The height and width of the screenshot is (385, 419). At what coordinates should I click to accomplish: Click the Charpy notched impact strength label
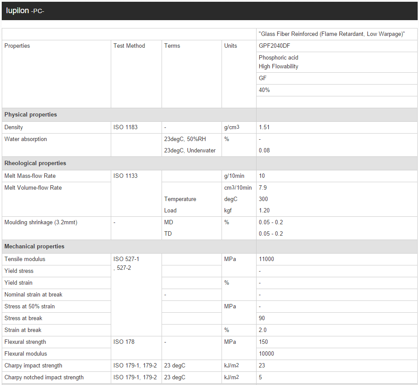[x=44, y=377]
